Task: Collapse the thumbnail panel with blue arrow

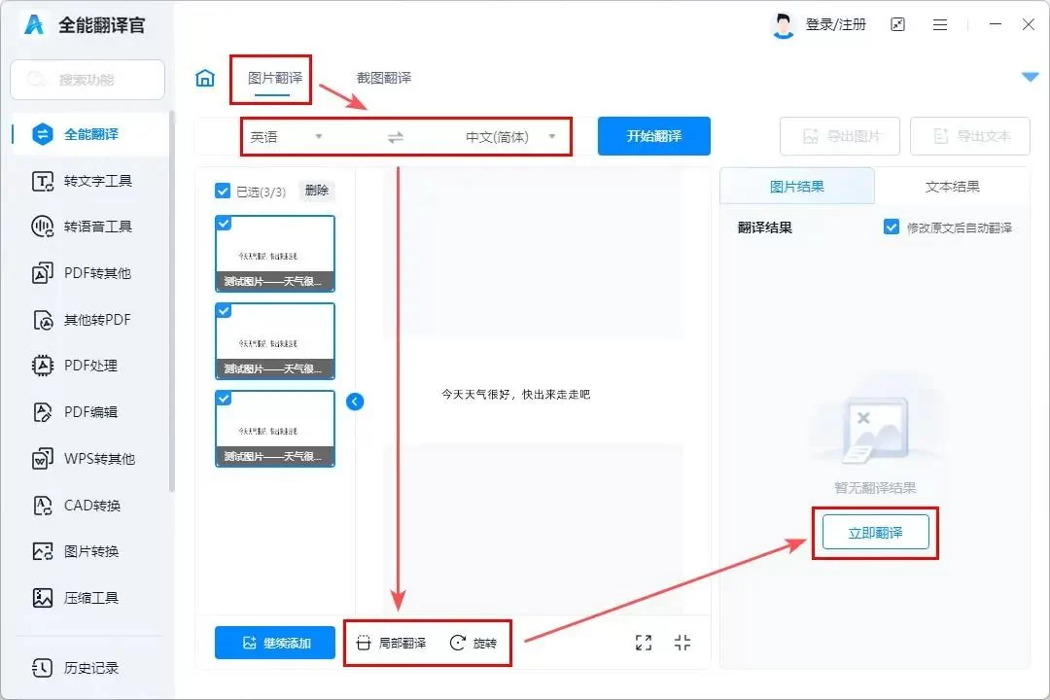Action: (355, 401)
